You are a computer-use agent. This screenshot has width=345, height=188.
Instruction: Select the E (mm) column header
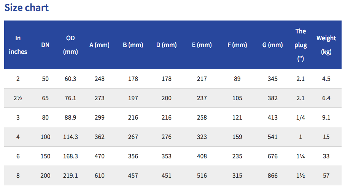tap(202, 45)
